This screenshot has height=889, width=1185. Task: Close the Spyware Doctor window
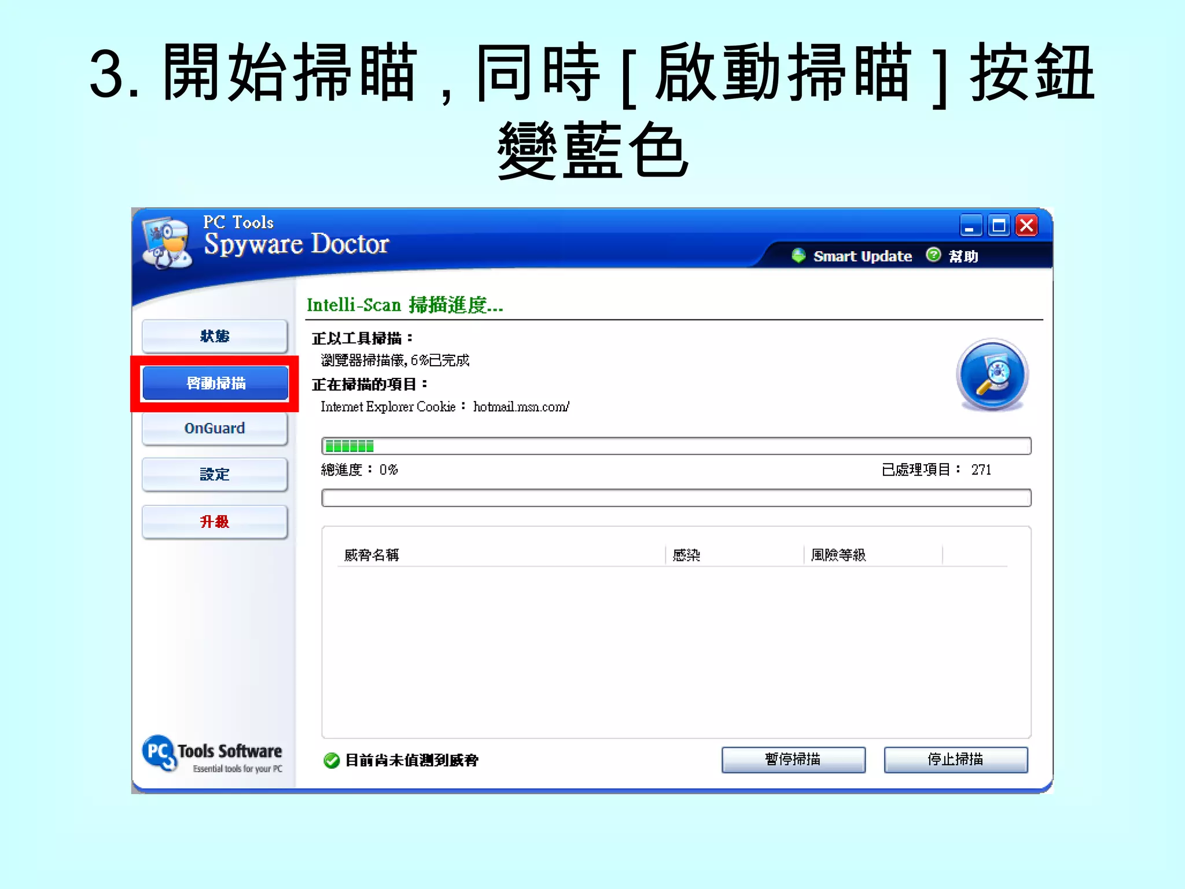pyautogui.click(x=1027, y=226)
